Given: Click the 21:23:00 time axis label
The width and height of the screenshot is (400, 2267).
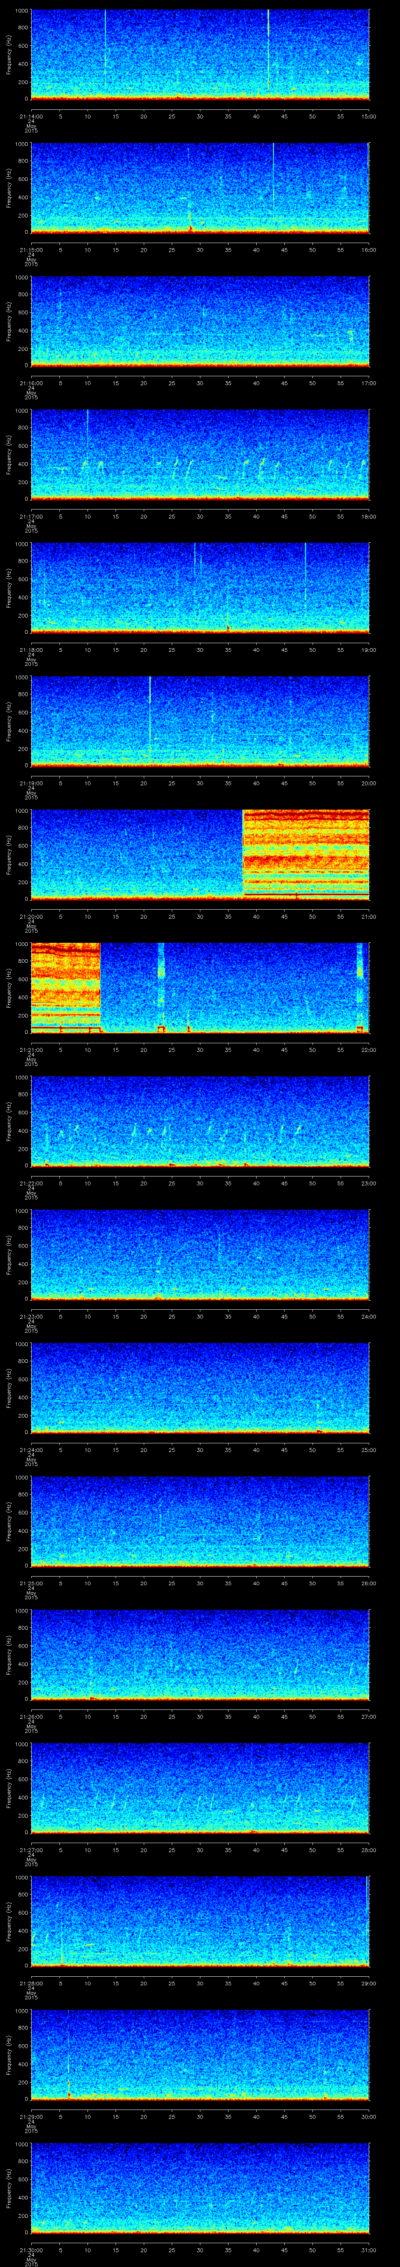Looking at the screenshot, I should [x=31, y=1316].
